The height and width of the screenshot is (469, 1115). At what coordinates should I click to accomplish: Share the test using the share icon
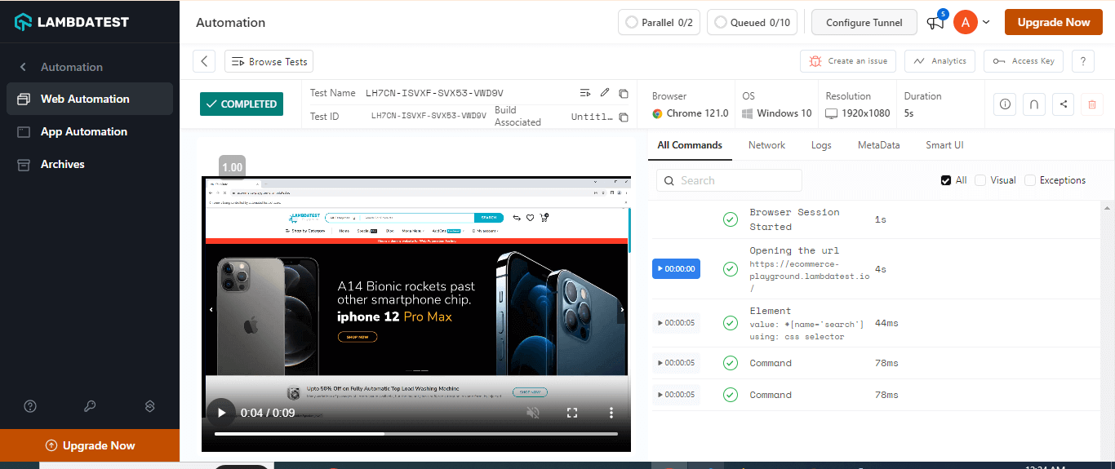1063,104
